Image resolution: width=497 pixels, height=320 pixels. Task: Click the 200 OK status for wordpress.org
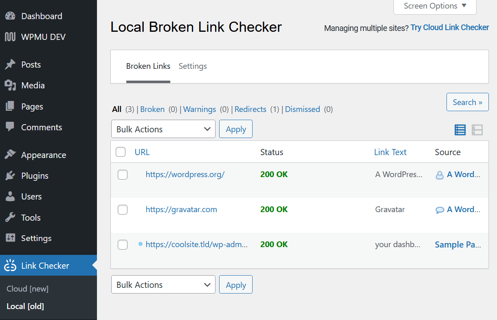[x=274, y=174]
